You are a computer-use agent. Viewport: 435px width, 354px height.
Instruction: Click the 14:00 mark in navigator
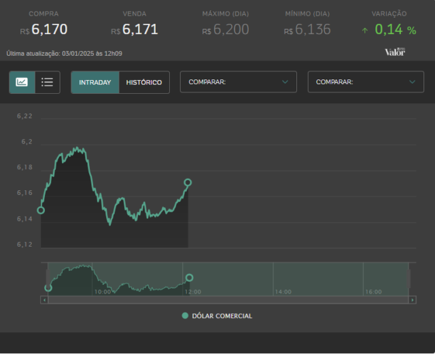pyautogui.click(x=283, y=292)
